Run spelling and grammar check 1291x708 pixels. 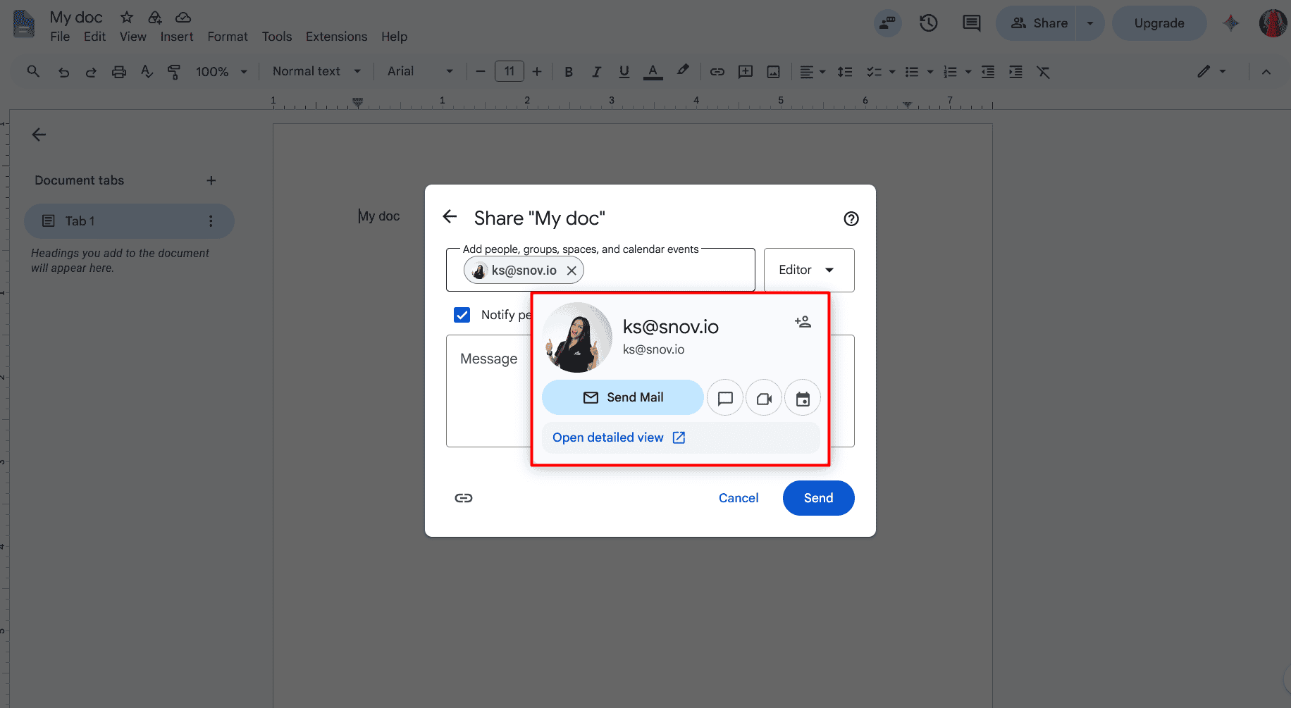coord(147,71)
